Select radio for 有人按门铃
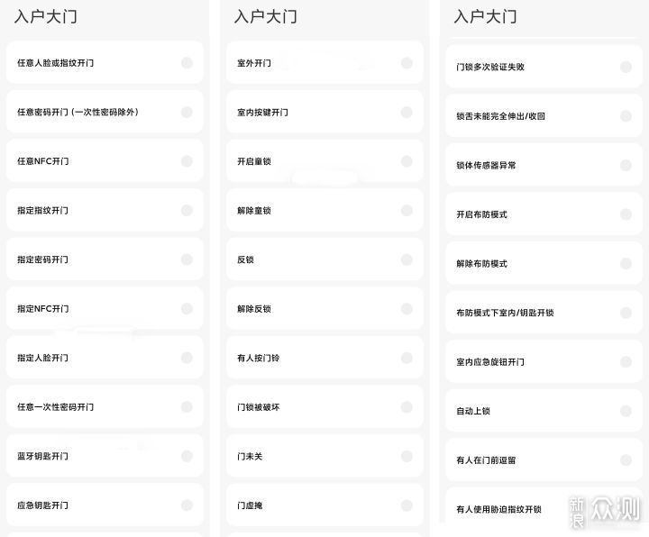 407,358
